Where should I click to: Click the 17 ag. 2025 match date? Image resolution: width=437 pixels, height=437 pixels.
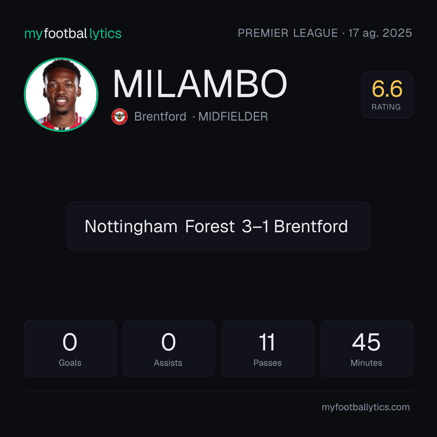380,33
